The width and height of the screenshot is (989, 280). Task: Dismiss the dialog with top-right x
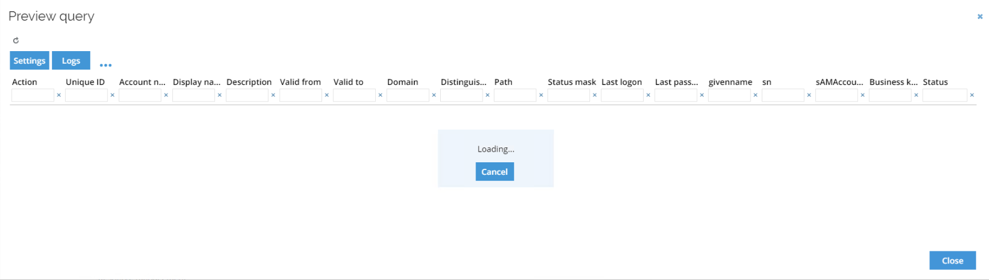pos(979,17)
